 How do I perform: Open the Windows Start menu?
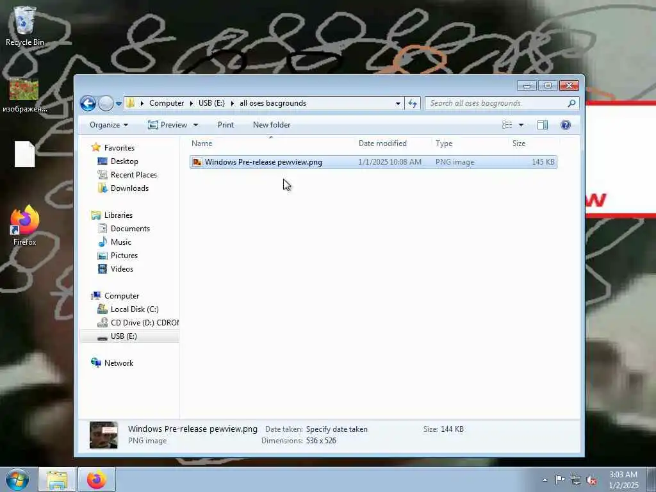(x=17, y=479)
